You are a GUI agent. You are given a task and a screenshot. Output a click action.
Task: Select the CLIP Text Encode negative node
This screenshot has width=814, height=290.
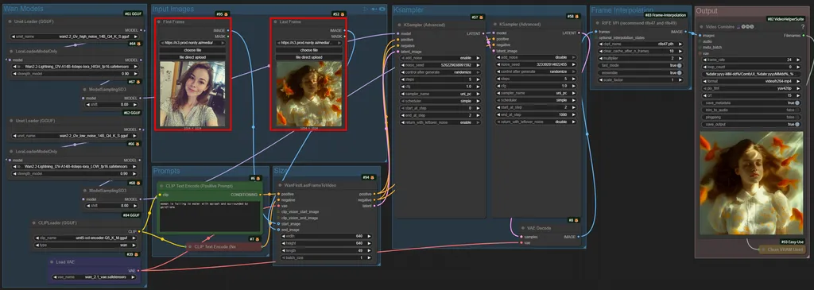click(x=225, y=247)
